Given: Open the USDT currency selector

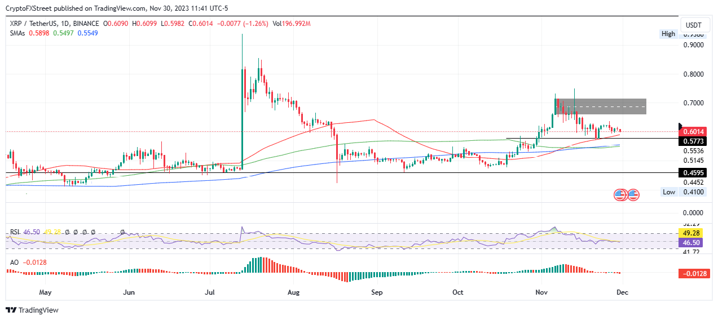Looking at the screenshot, I should click(694, 25).
